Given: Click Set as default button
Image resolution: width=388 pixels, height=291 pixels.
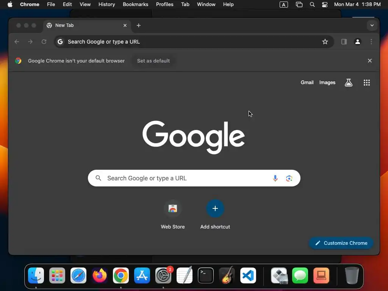Looking at the screenshot, I should [153, 61].
